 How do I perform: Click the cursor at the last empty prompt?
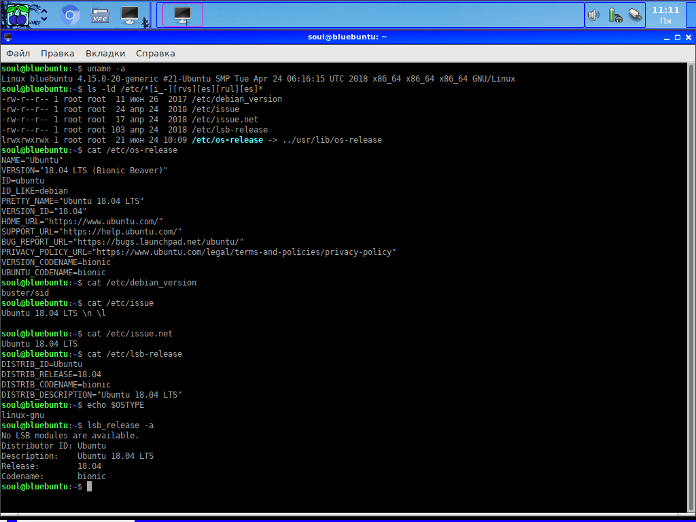click(89, 487)
